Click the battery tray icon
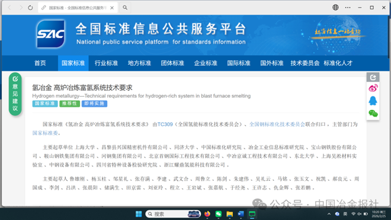This screenshot has width=391, height=220. (x=366, y=214)
